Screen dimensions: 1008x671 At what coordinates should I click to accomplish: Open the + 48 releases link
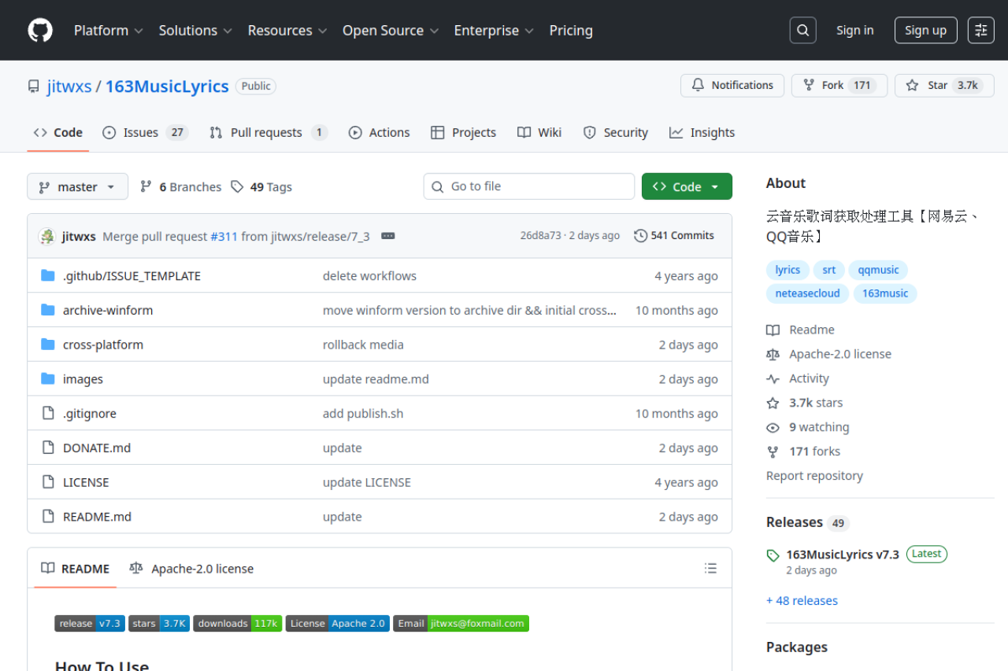[802, 600]
